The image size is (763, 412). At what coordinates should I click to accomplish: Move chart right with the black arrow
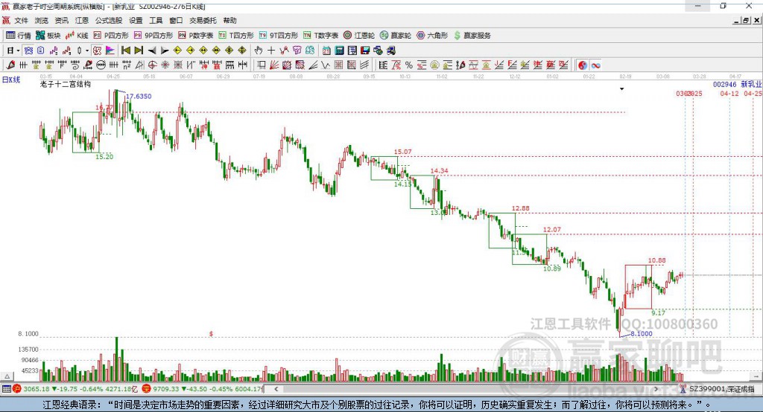[165, 51]
